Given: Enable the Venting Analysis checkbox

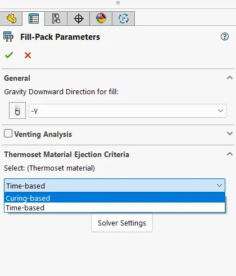Looking at the screenshot, I should point(8,134).
